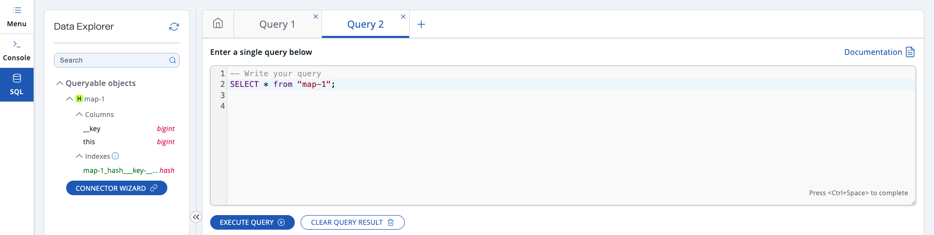The image size is (934, 235).
Task: Collapse the map-1 tree node
Action: pyautogui.click(x=70, y=99)
